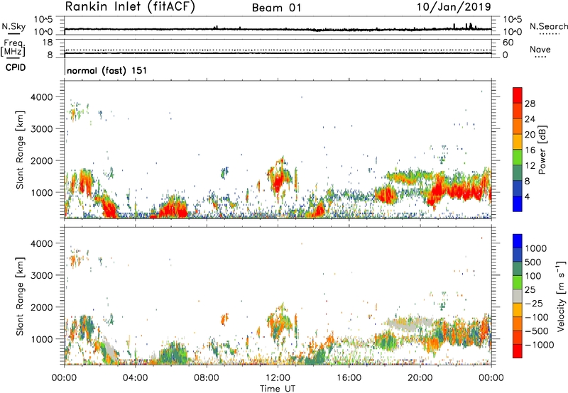Click the '4' power scale value
The width and height of the screenshot is (568, 393).
coord(528,196)
